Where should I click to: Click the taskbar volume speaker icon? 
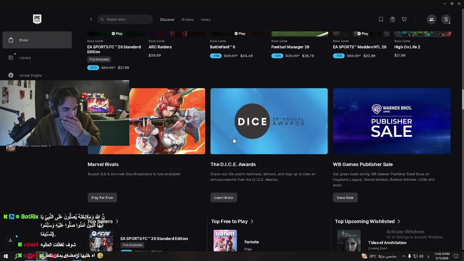coord(421,256)
